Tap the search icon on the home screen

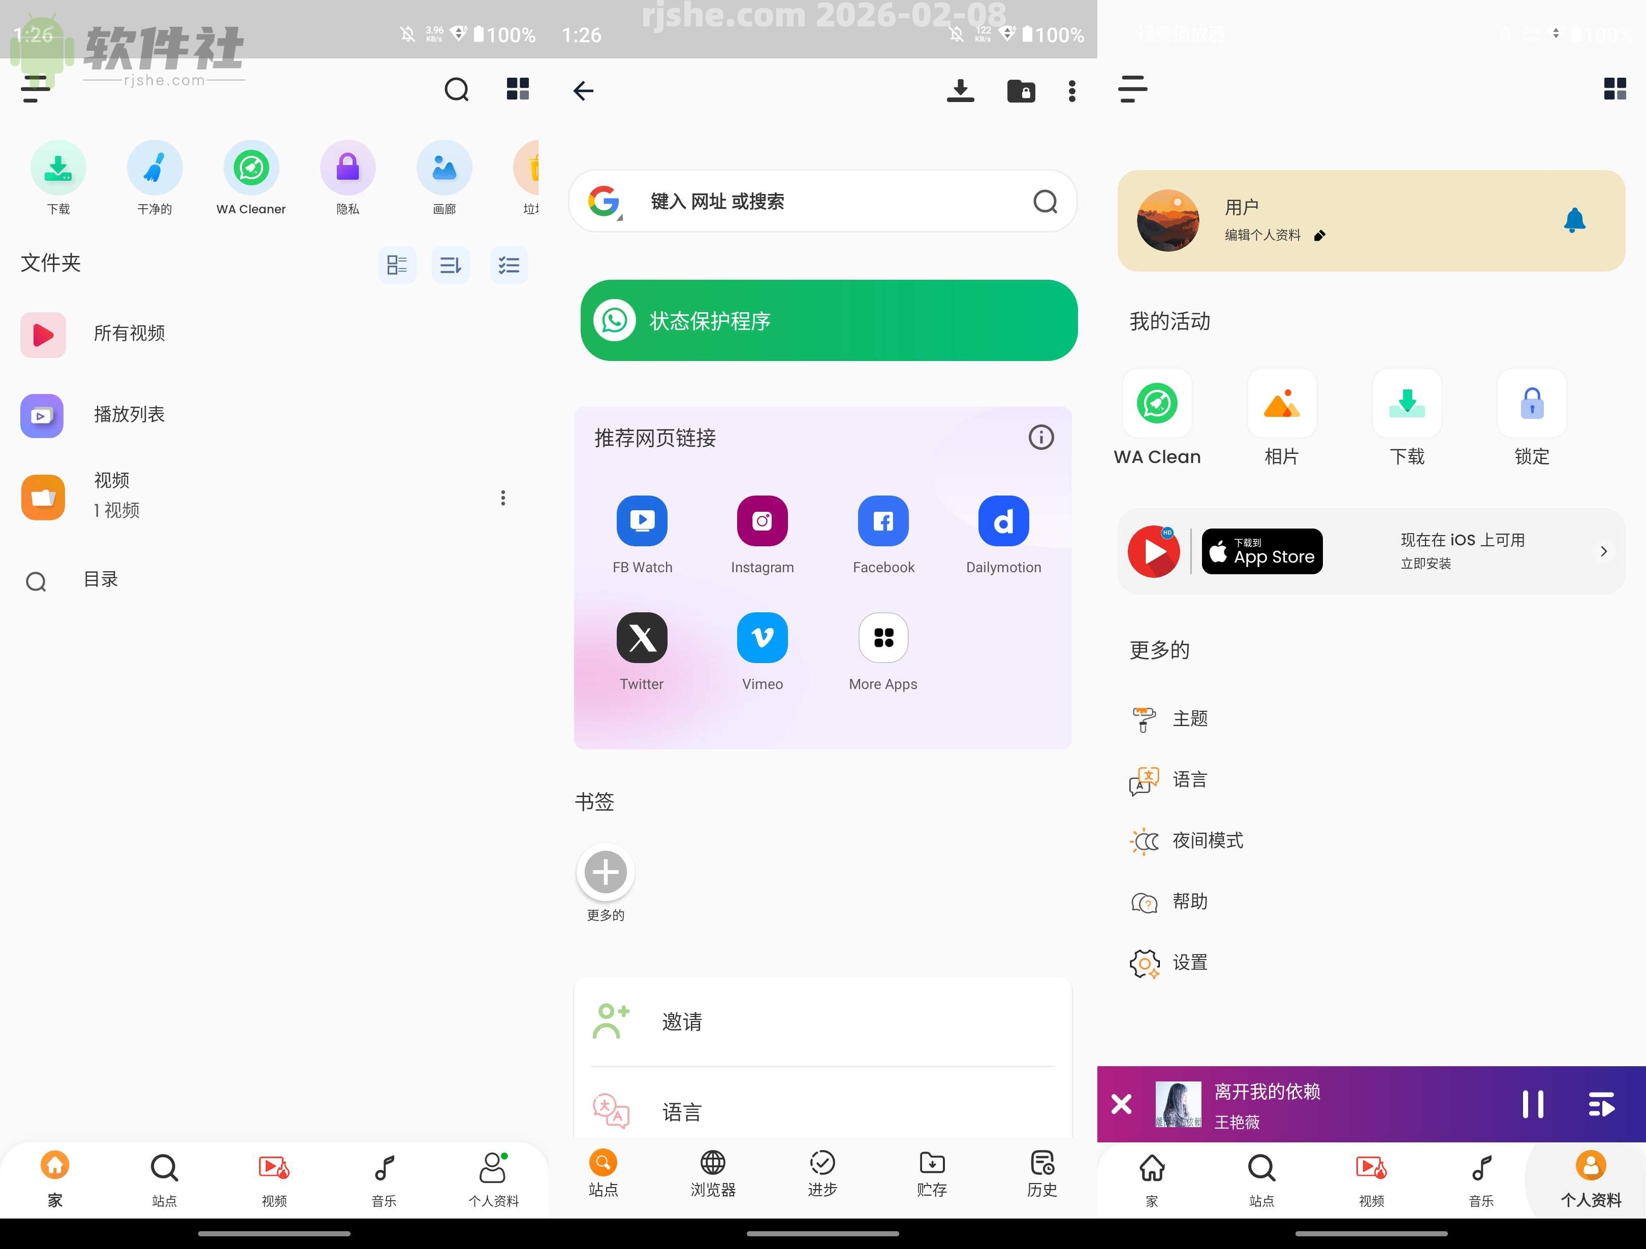pos(456,89)
